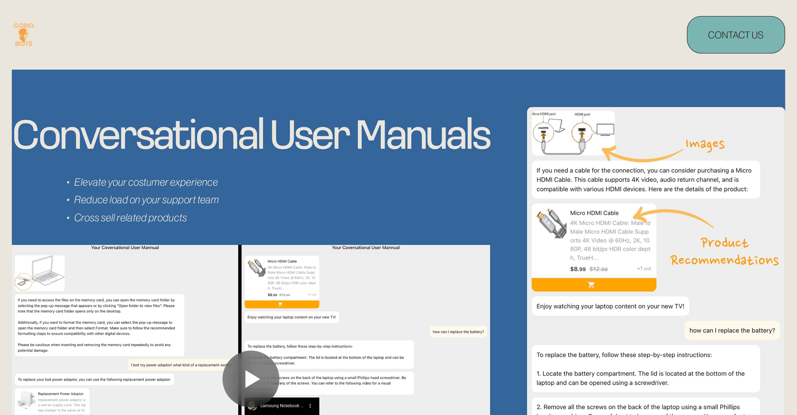This screenshot has height=415, width=797.
Task: Select the $8.99 price on the product card
Action: (578, 269)
